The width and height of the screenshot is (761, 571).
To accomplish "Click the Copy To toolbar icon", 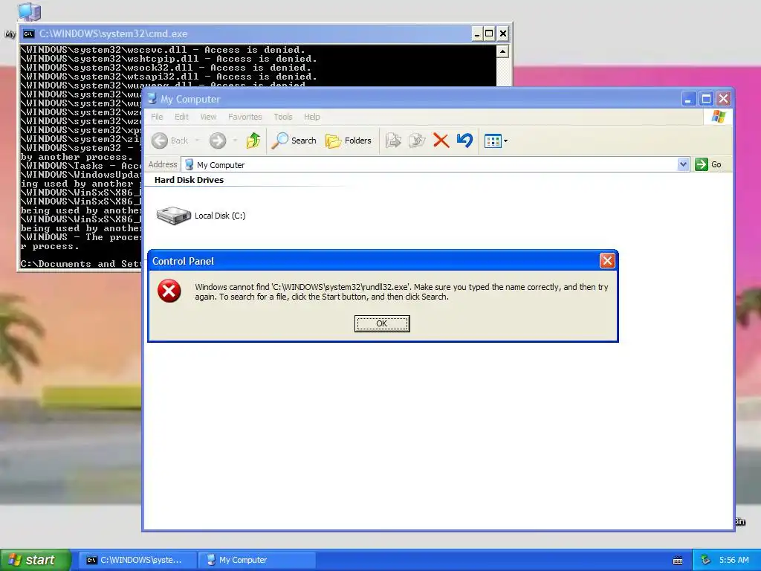I will (417, 141).
